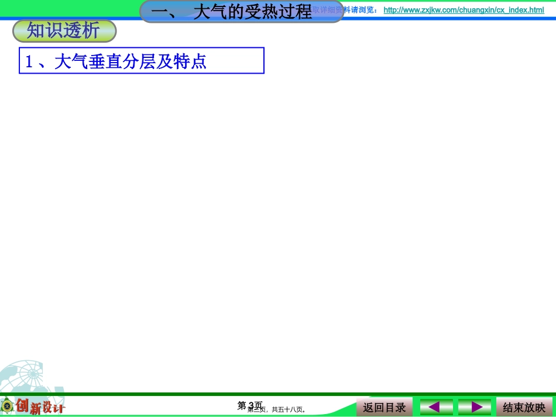Go to previous slide with left arrow

[x=436, y=407]
